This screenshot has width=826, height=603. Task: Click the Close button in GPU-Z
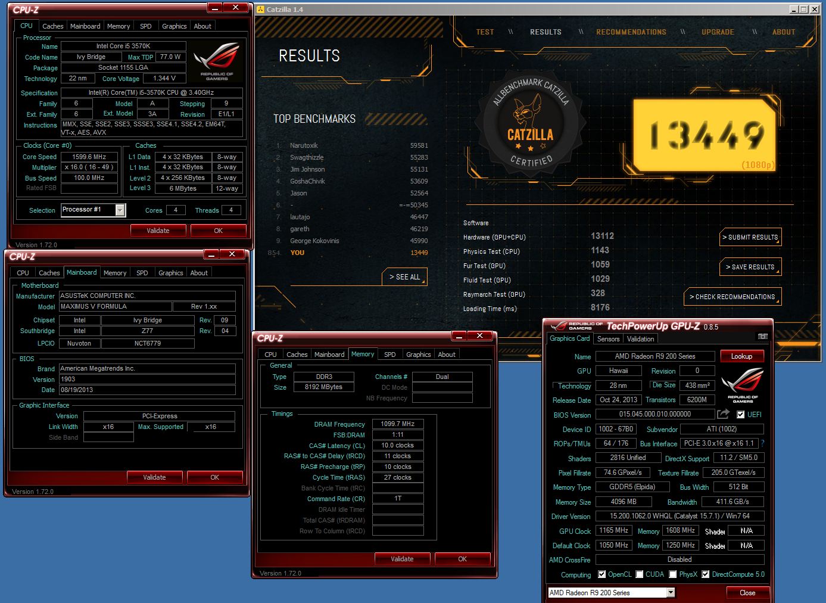point(747,593)
